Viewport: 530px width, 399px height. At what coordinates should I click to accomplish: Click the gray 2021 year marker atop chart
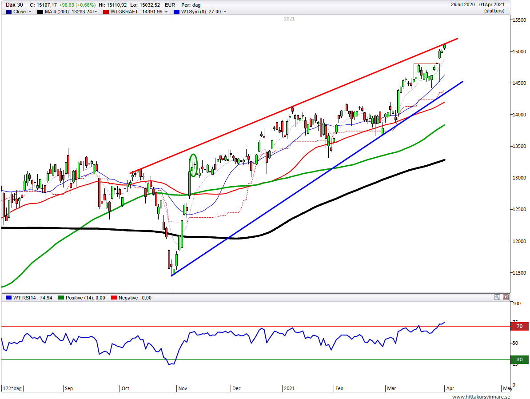pos(289,19)
